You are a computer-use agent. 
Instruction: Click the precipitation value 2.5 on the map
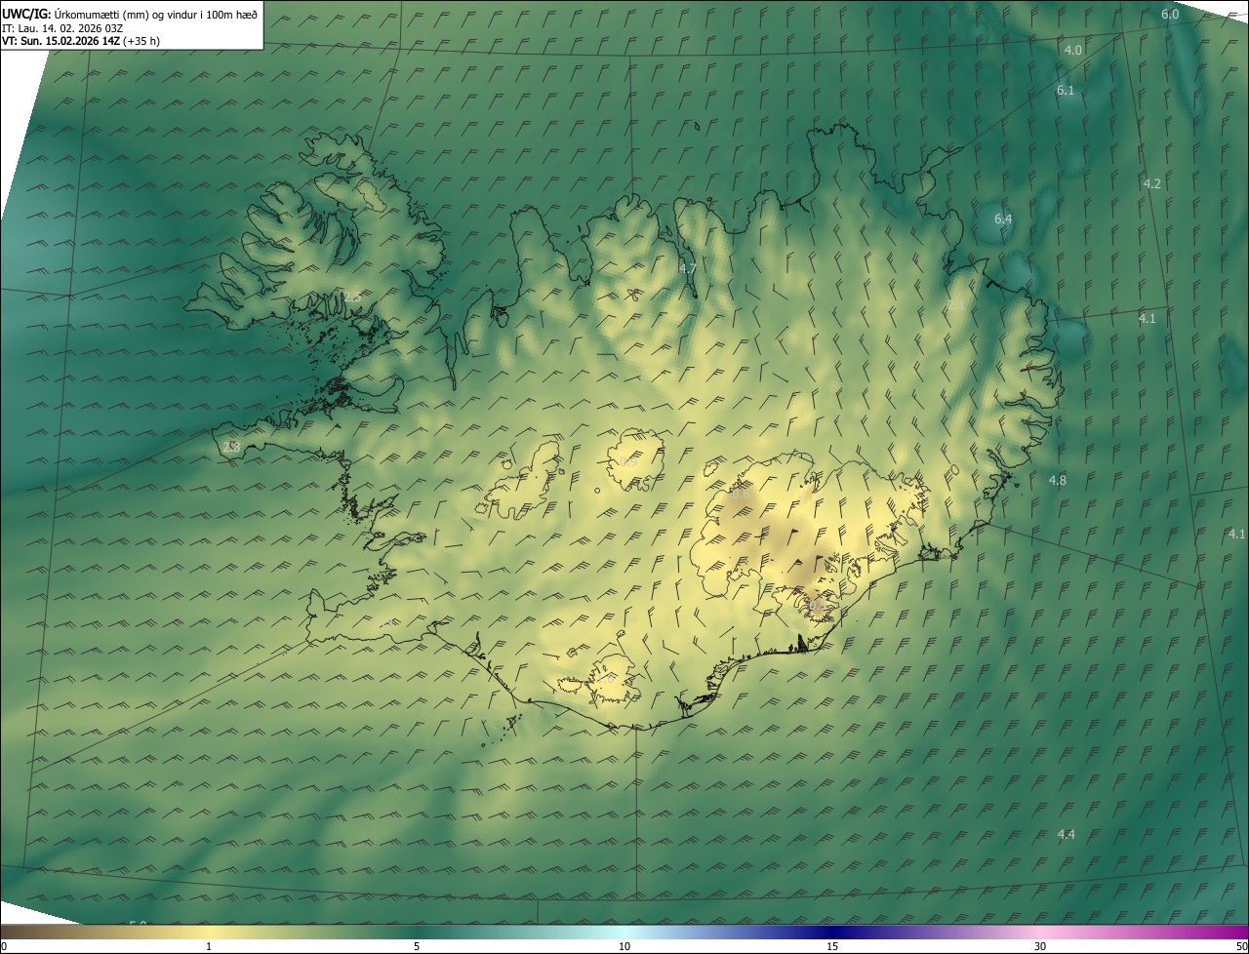(352, 297)
